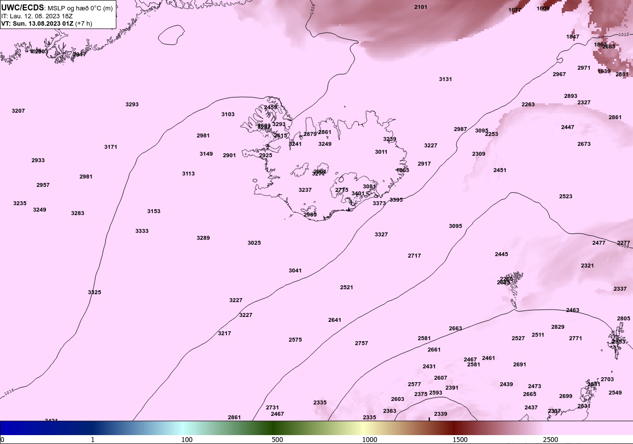Click the map value 3025

pyautogui.click(x=254, y=243)
